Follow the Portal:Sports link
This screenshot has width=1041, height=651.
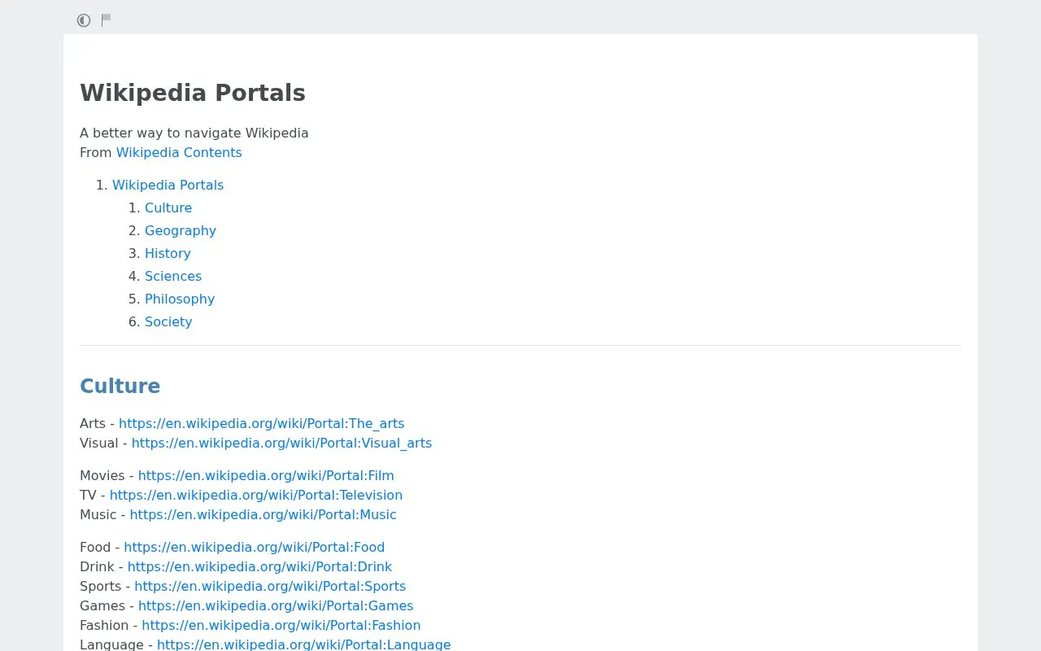pyautogui.click(x=270, y=586)
